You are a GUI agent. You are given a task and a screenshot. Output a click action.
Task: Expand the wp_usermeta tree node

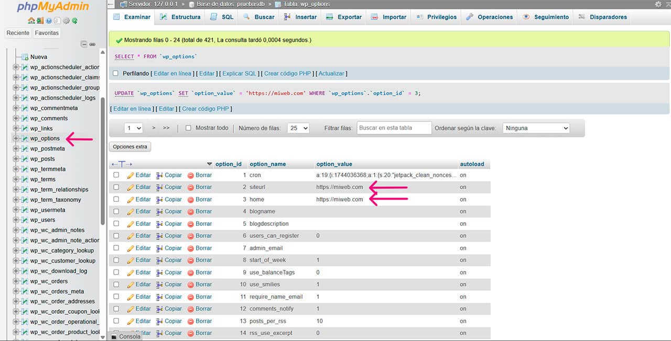16,210
